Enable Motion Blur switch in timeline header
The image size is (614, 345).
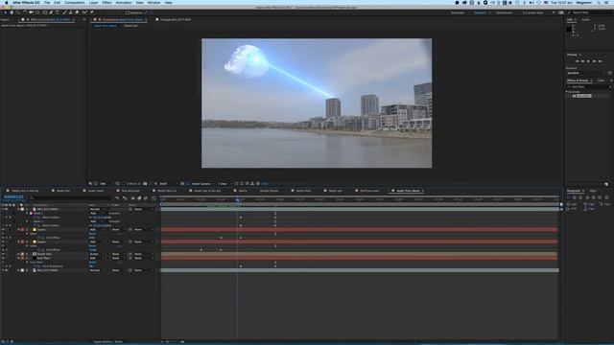(145, 197)
